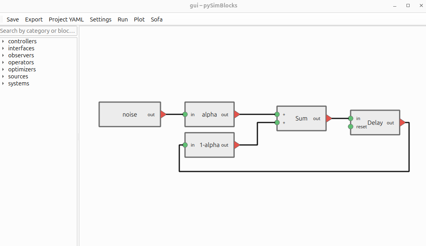Viewport: 426px width, 246px height.
Task: Click the Delay block's output connector
Action: click(x=403, y=122)
